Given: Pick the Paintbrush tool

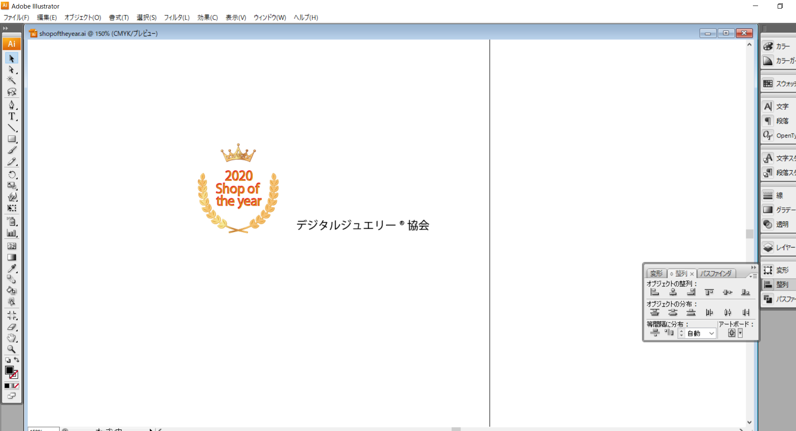Looking at the screenshot, I should tap(12, 150).
